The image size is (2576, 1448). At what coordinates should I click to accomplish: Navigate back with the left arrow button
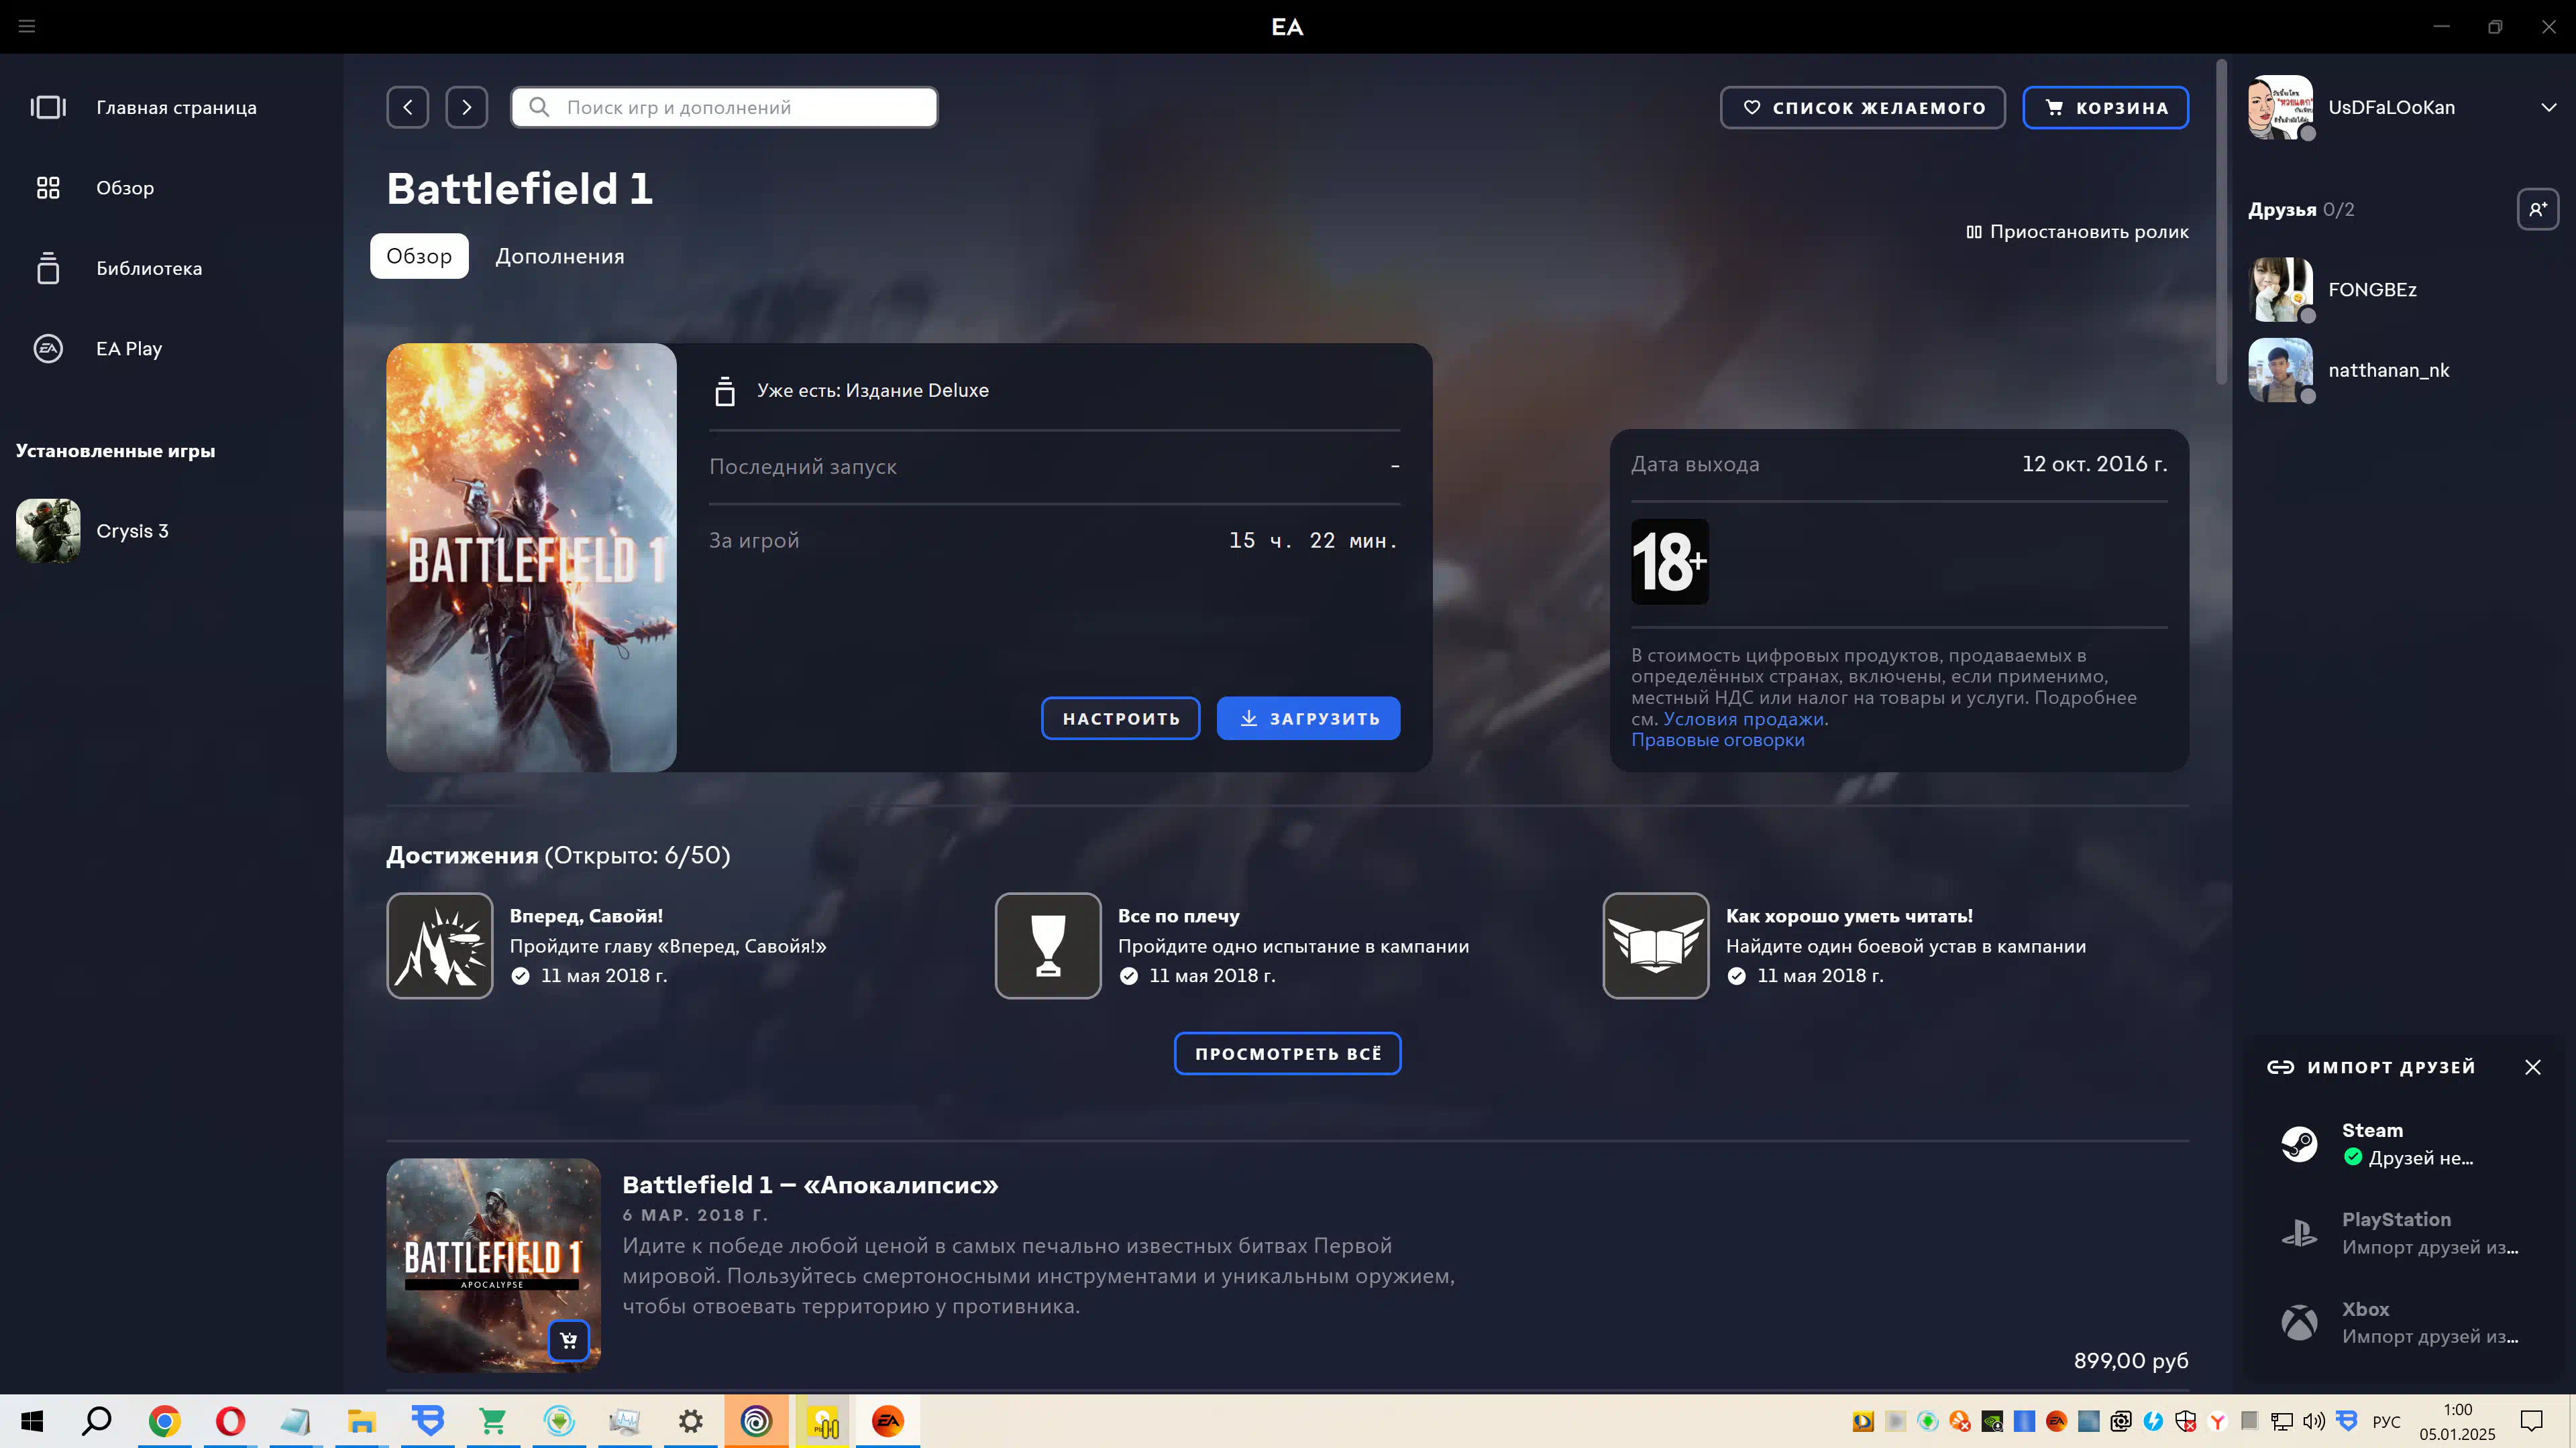click(408, 107)
